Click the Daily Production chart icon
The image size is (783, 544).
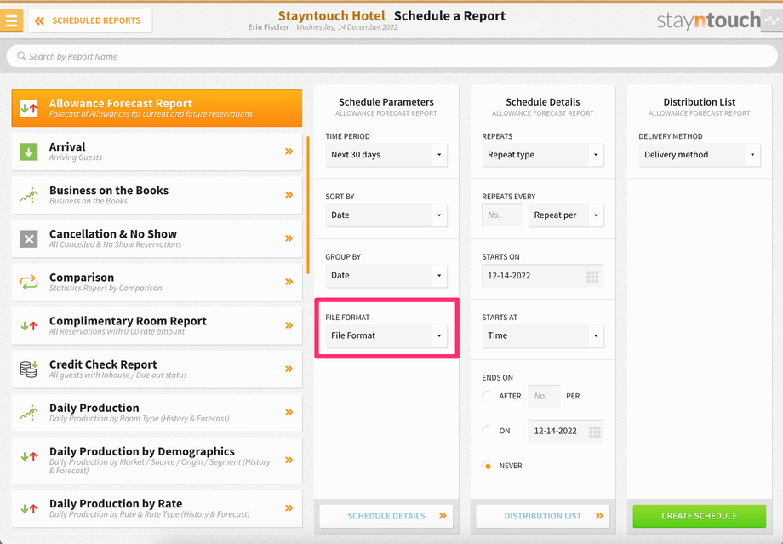click(29, 413)
